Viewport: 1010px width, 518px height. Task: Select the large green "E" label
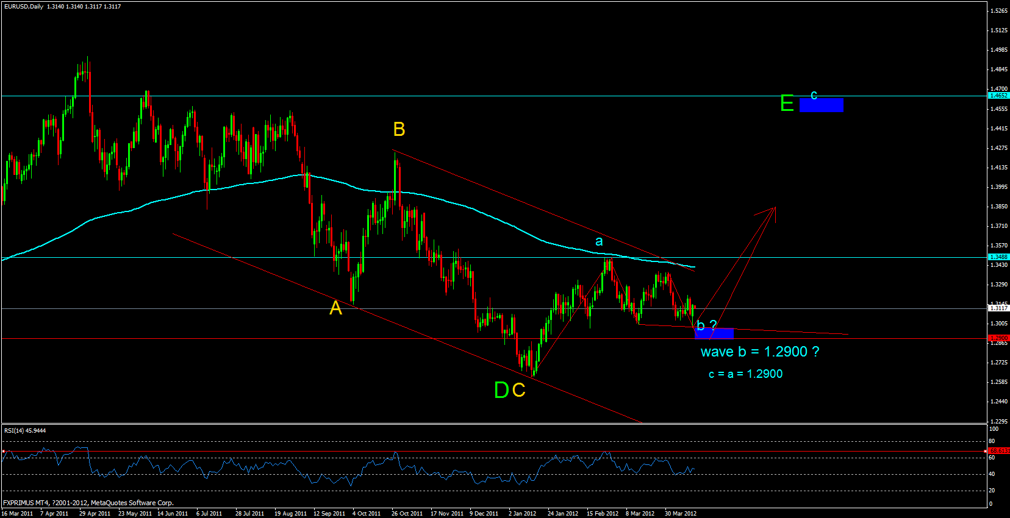click(x=787, y=104)
